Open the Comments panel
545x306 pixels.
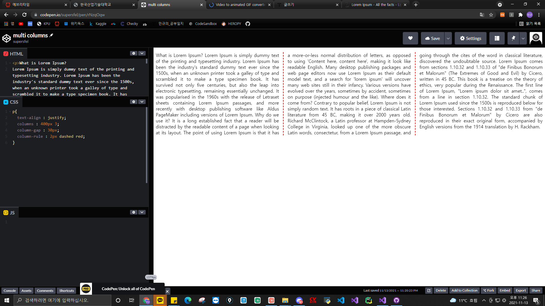(x=45, y=291)
